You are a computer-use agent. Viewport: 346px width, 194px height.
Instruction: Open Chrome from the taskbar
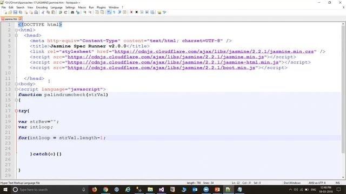pos(105,189)
